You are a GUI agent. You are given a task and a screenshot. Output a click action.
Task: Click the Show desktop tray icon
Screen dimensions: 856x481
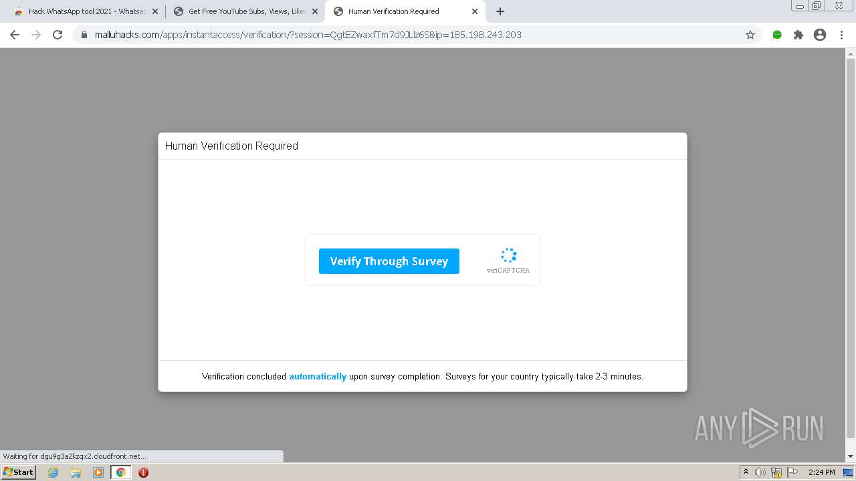848,472
